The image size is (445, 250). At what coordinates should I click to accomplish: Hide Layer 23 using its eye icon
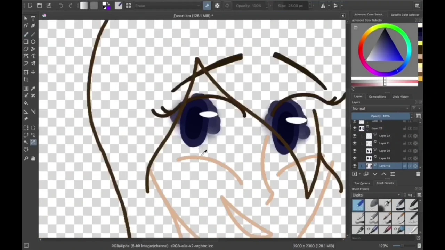[x=354, y=128]
